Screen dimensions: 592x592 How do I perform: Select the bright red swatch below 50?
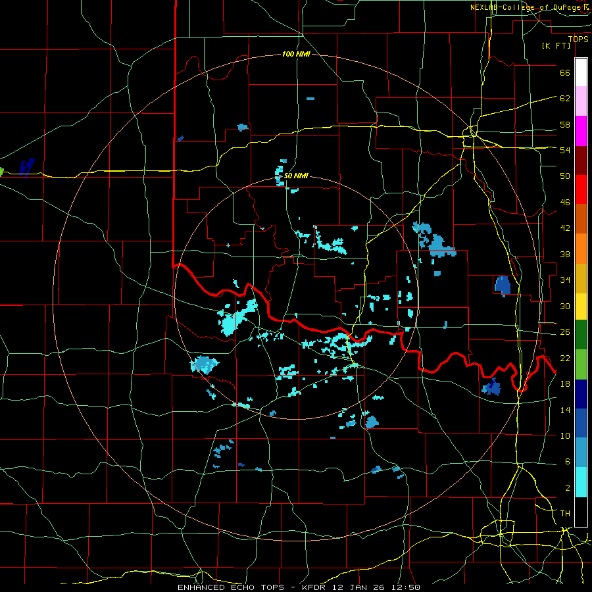581,189
